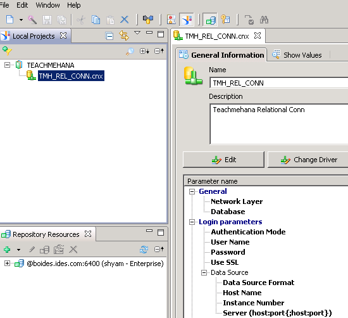Expand the boides.ides.com repository session
The height and width of the screenshot is (318, 348).
(x=7, y=264)
